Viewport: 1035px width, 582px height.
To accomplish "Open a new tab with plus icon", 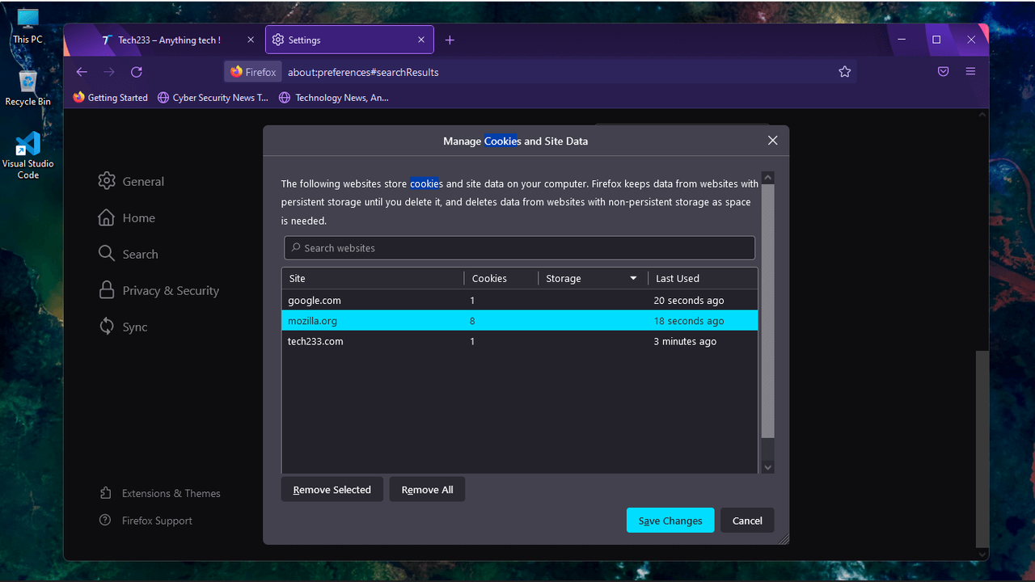I will pos(450,40).
